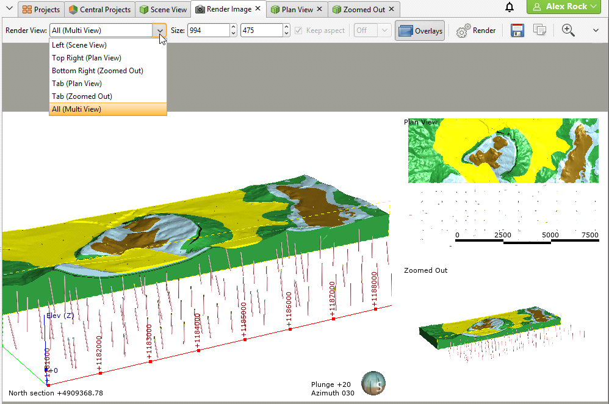Choose Bottom Right (Zoomed Out) from list
609x404 pixels.
point(98,71)
